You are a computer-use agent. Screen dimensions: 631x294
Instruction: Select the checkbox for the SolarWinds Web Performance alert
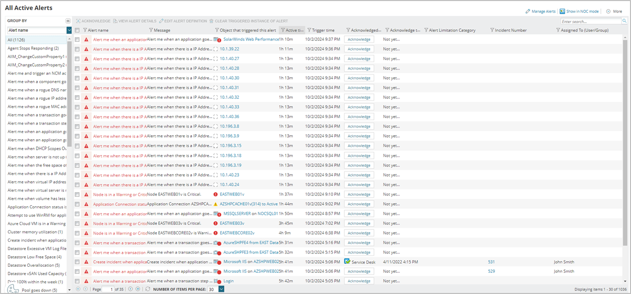pyautogui.click(x=77, y=39)
